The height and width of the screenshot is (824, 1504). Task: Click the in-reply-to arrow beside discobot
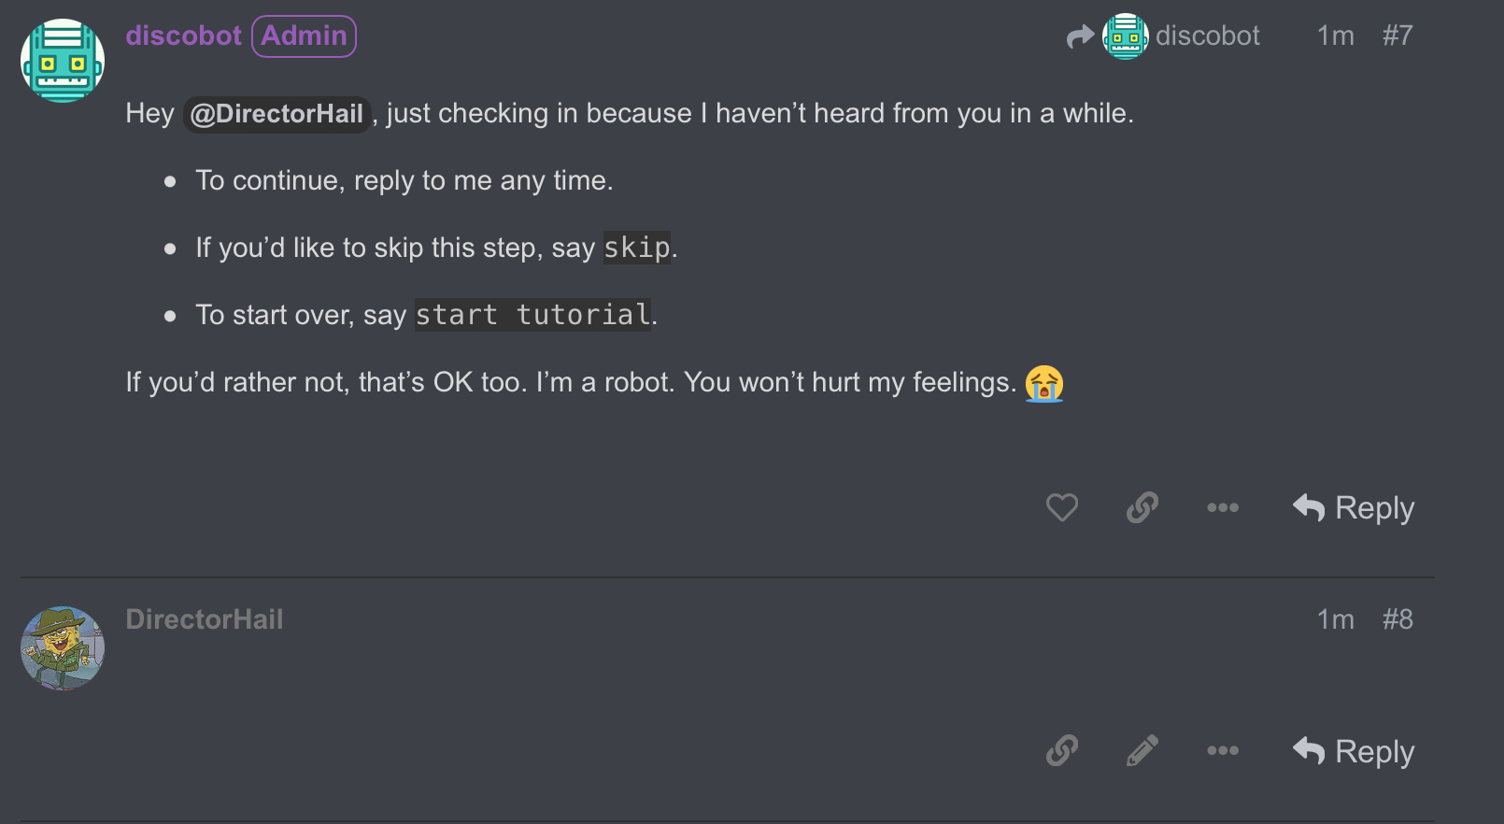(1080, 36)
